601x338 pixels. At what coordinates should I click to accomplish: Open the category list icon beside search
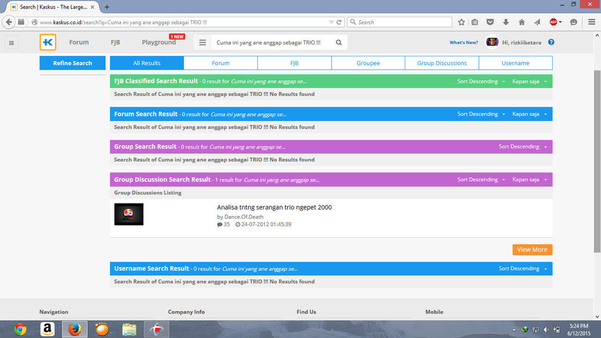tap(202, 42)
